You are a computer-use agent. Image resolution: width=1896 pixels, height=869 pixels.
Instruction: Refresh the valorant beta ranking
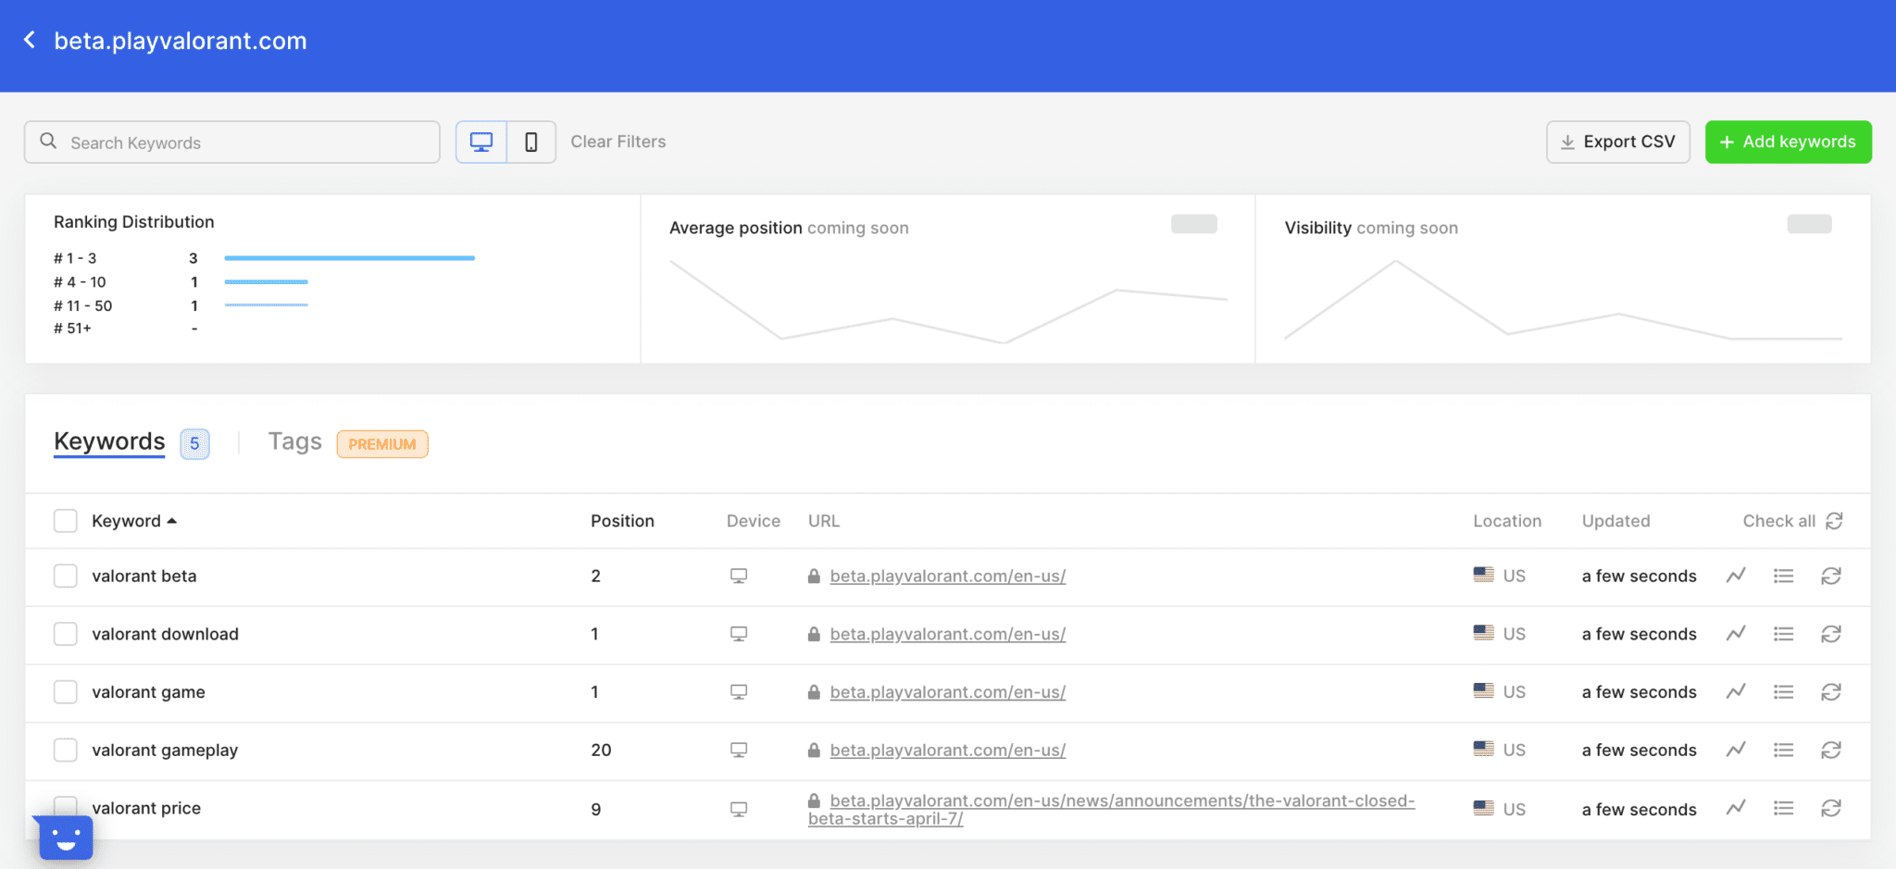pyautogui.click(x=1831, y=576)
